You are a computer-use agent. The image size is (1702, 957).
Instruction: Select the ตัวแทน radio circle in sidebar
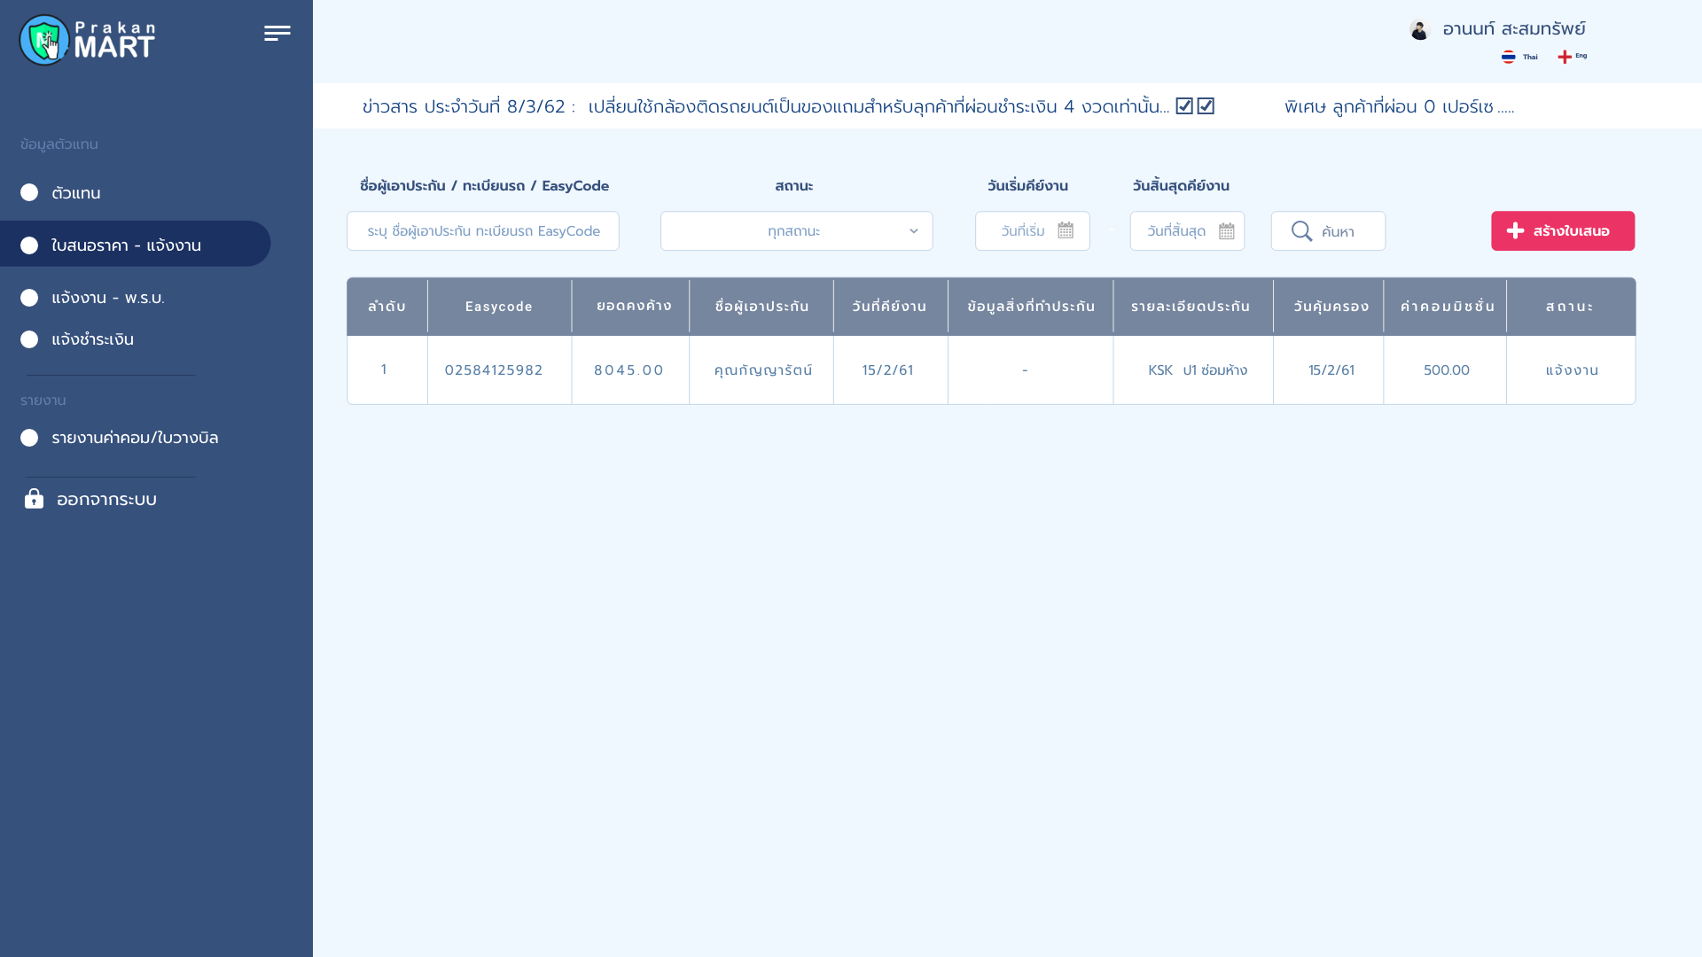point(29,192)
